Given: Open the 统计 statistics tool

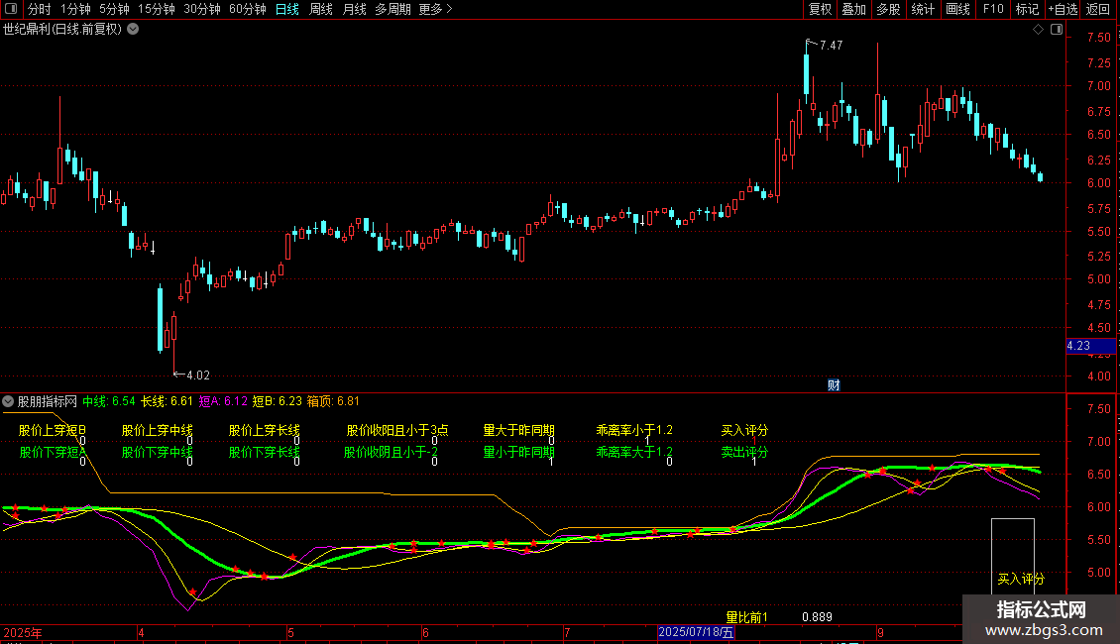Looking at the screenshot, I should tap(923, 10).
